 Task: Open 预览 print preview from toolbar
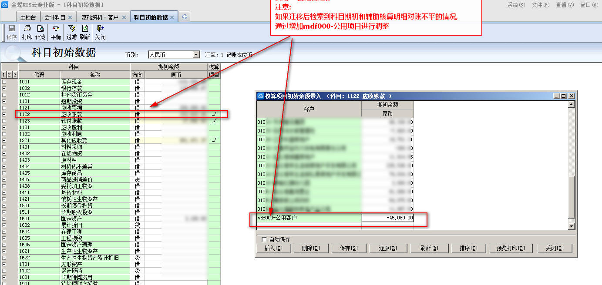click(40, 32)
